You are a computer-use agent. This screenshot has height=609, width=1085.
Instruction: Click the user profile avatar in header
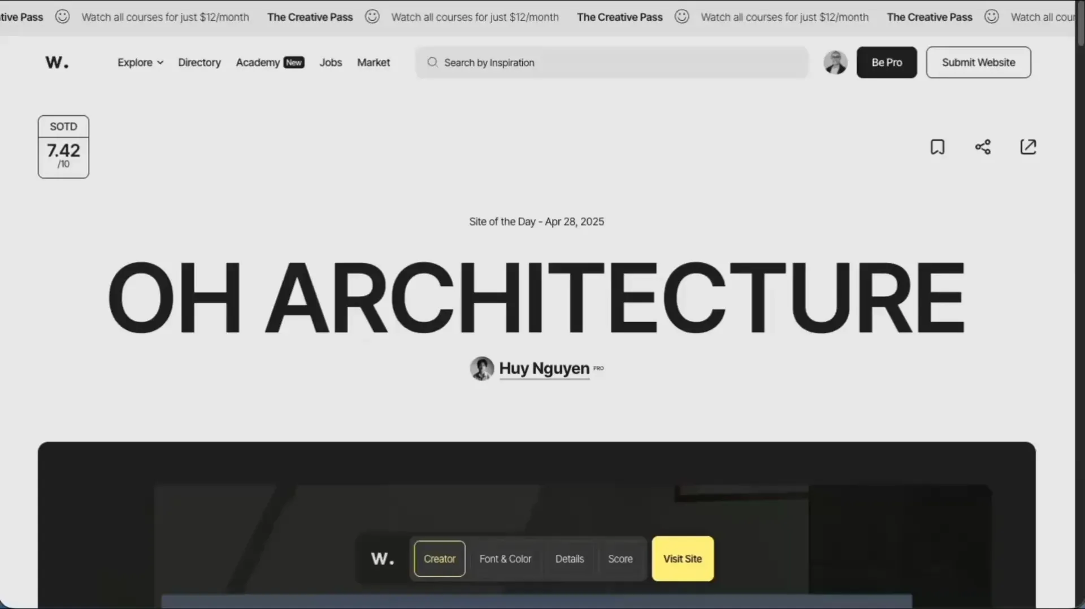pos(835,62)
